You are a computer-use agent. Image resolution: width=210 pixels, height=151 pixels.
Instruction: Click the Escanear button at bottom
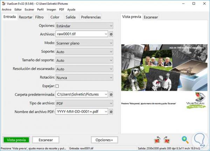(x=45, y=140)
